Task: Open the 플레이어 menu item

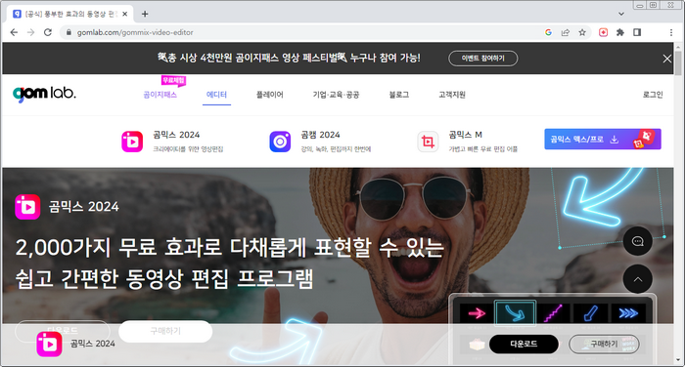Action: pyautogui.click(x=269, y=95)
